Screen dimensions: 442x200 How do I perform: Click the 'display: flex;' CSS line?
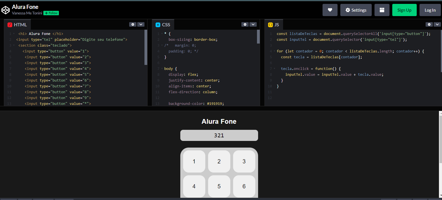(x=183, y=74)
